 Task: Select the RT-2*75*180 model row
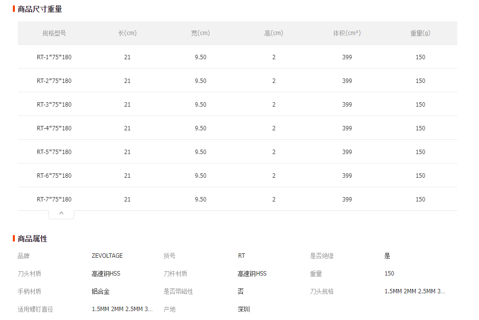point(54,81)
